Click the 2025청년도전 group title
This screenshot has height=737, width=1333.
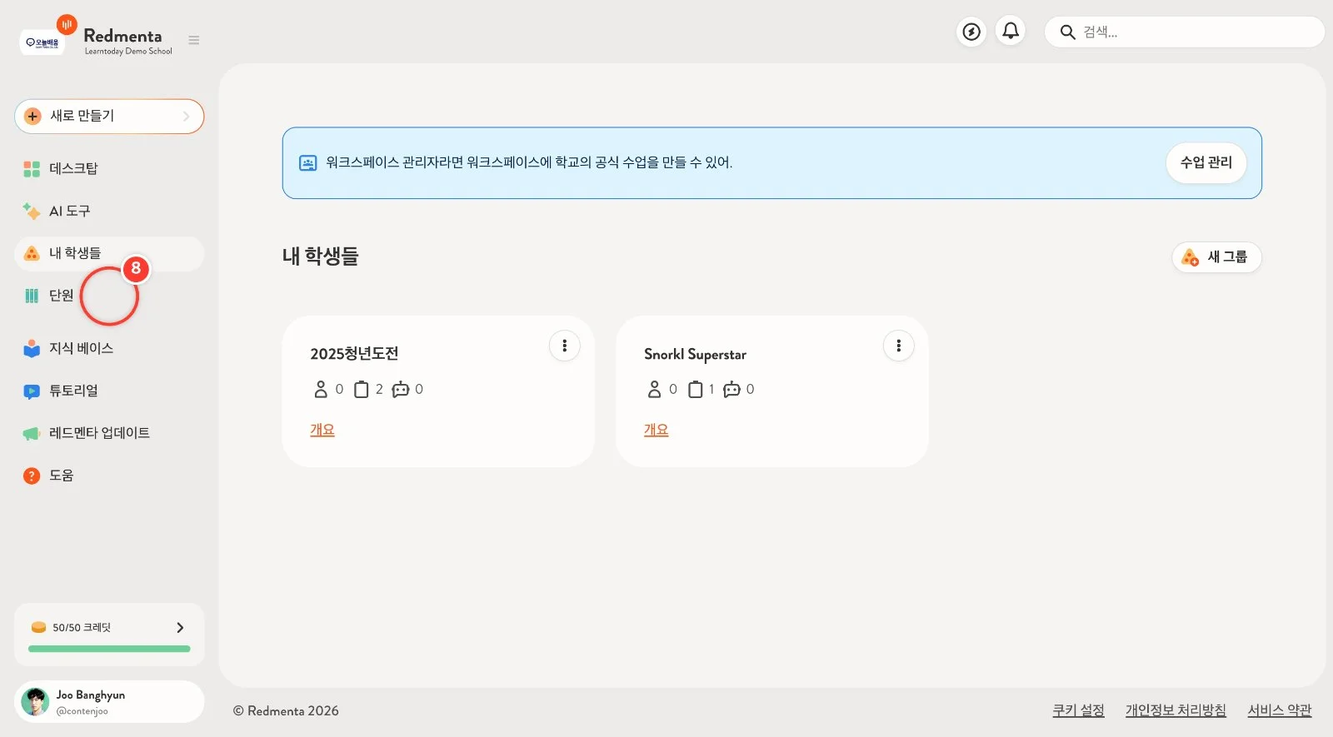pyautogui.click(x=354, y=354)
